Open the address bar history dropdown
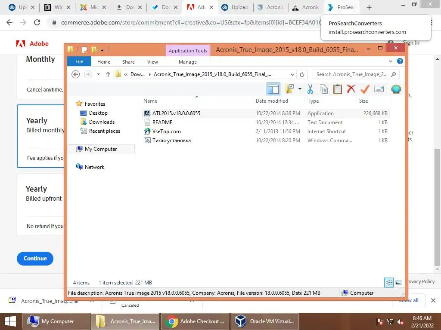This screenshot has width=441, height=330. [292, 74]
